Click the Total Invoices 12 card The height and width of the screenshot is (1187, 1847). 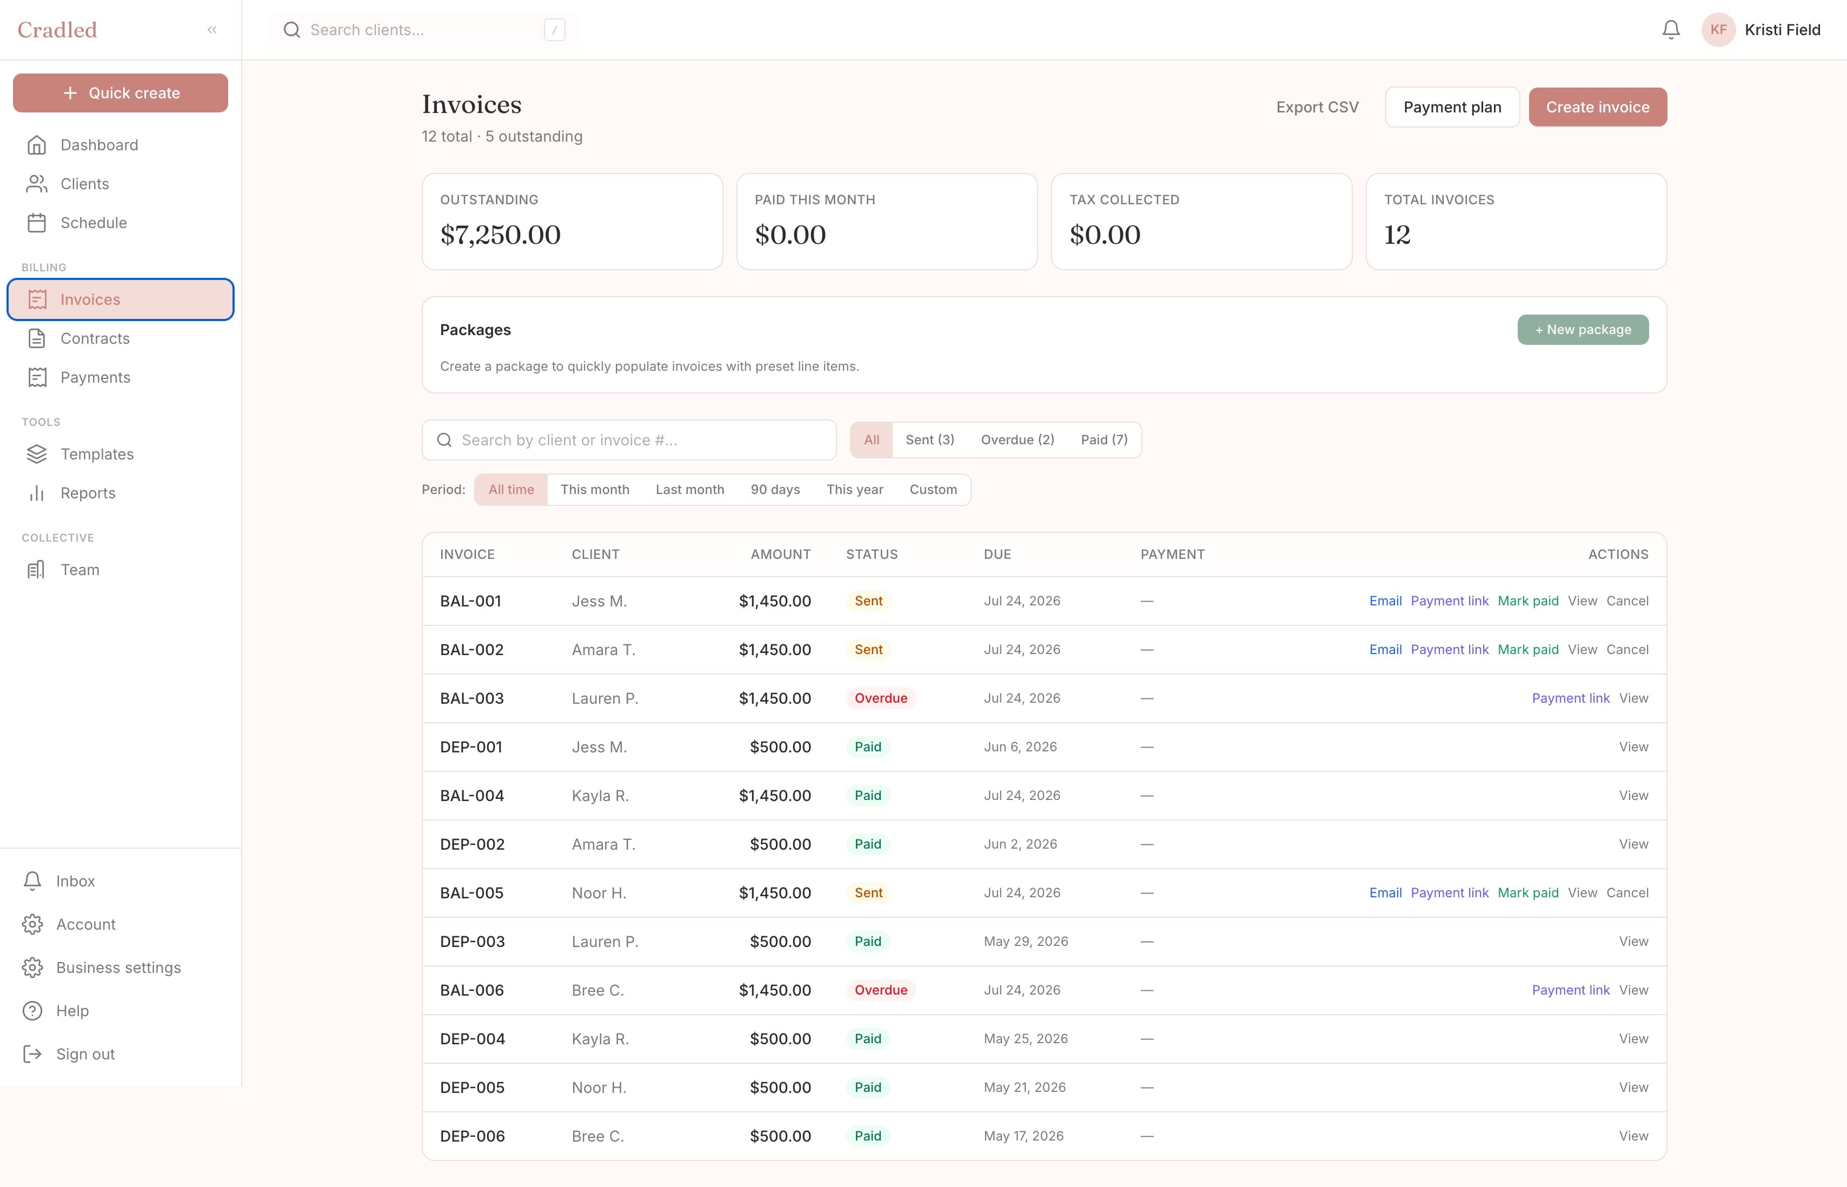[1516, 221]
